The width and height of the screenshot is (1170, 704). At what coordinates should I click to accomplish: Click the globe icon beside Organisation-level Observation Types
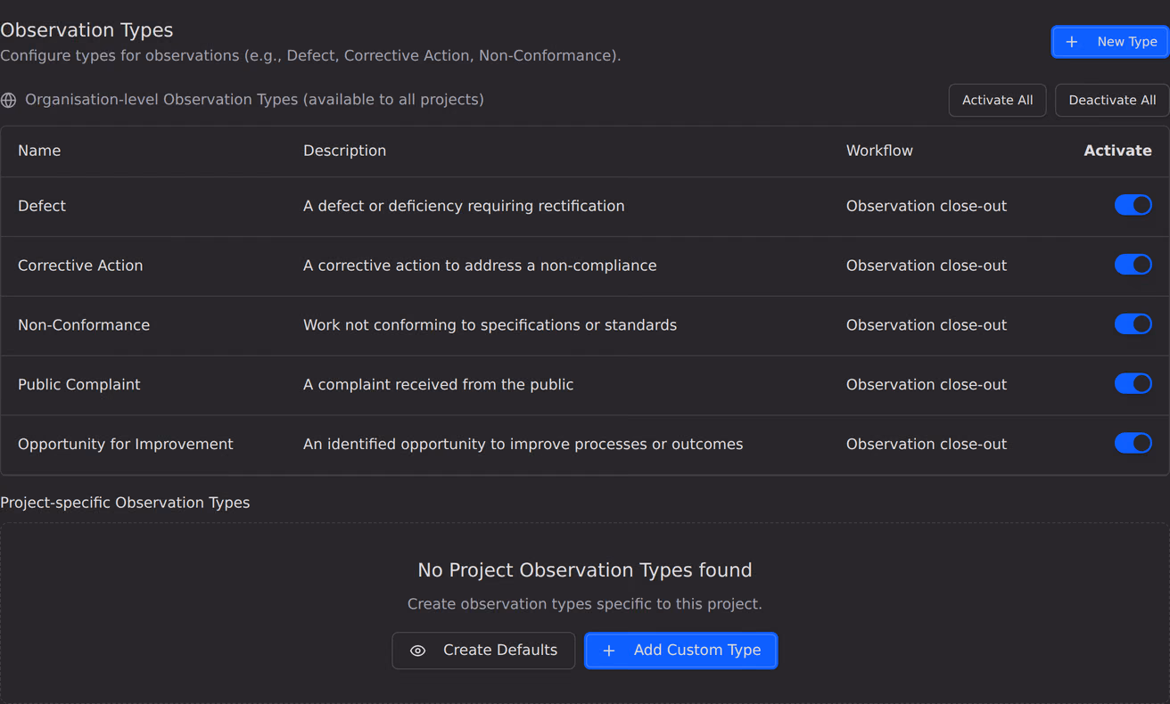click(x=9, y=101)
